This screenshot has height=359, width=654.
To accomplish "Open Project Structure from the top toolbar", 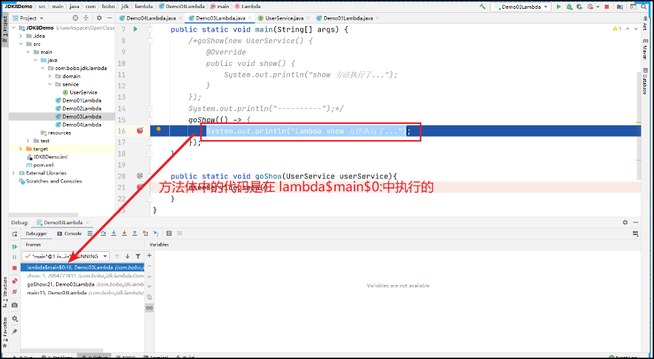I will 620,7.
